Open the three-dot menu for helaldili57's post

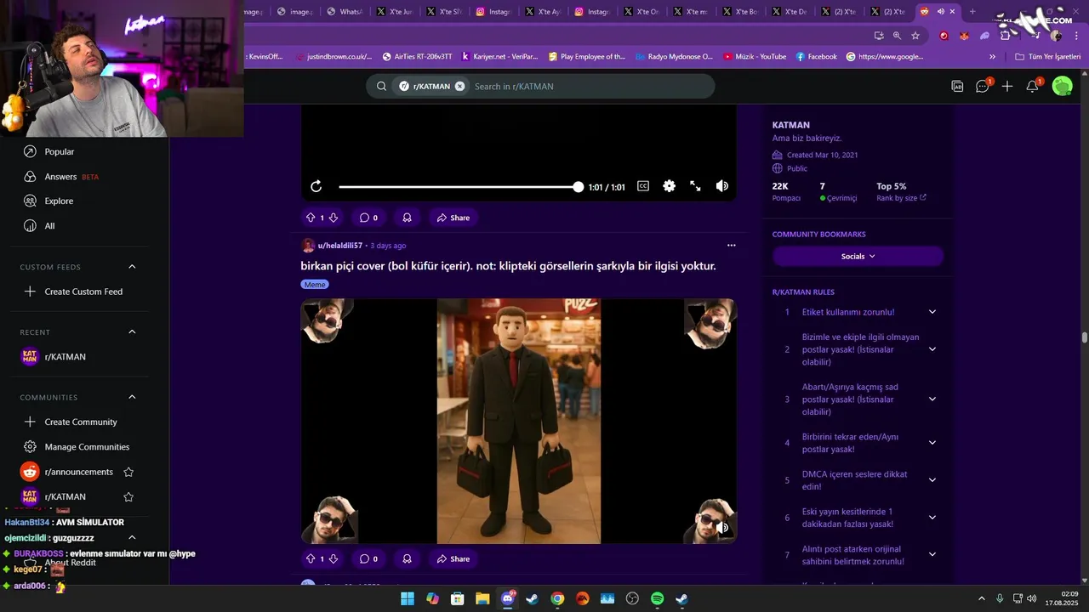tap(731, 246)
